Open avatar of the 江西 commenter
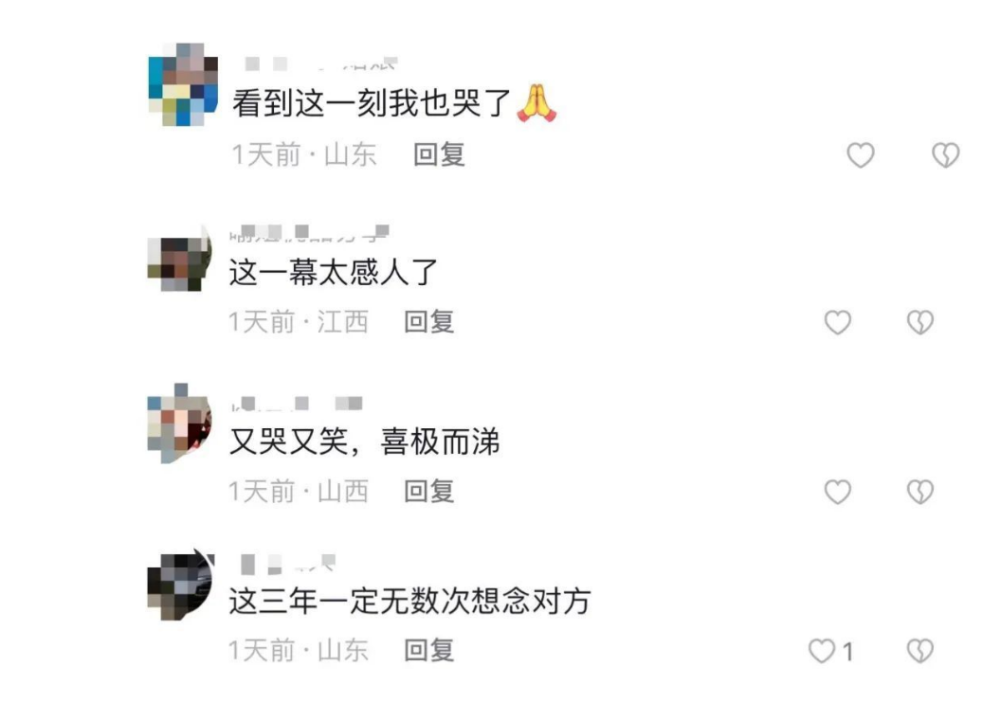The image size is (982, 702). coord(180,258)
